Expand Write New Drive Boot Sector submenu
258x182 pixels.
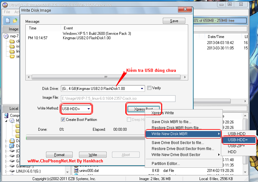tap(183, 154)
